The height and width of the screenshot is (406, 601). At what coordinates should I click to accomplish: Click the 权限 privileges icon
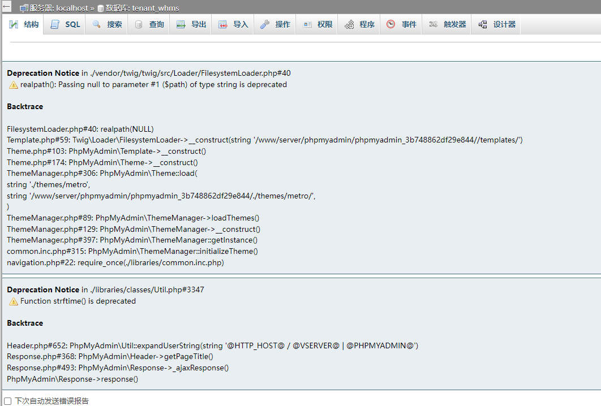click(x=307, y=24)
